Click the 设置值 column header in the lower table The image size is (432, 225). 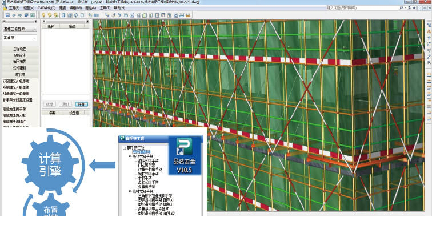[74, 113]
